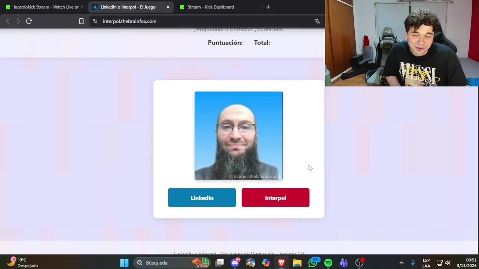479x269 pixels.
Task: Click the red Interpol answer button
Action: click(275, 198)
